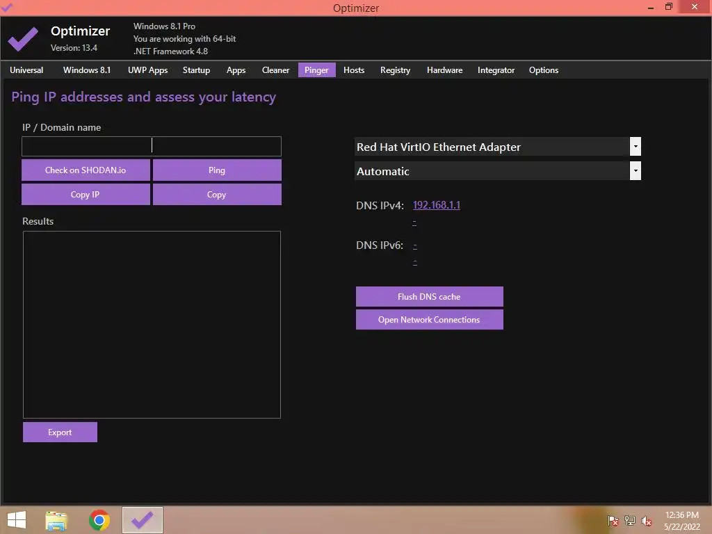The width and height of the screenshot is (712, 534).
Task: Open Action Center flag tray icon
Action: tap(613, 520)
